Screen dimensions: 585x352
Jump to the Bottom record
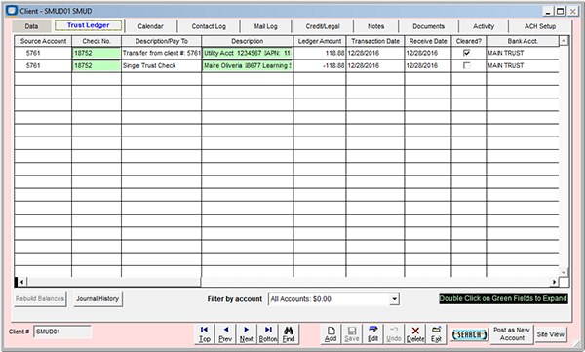click(268, 334)
